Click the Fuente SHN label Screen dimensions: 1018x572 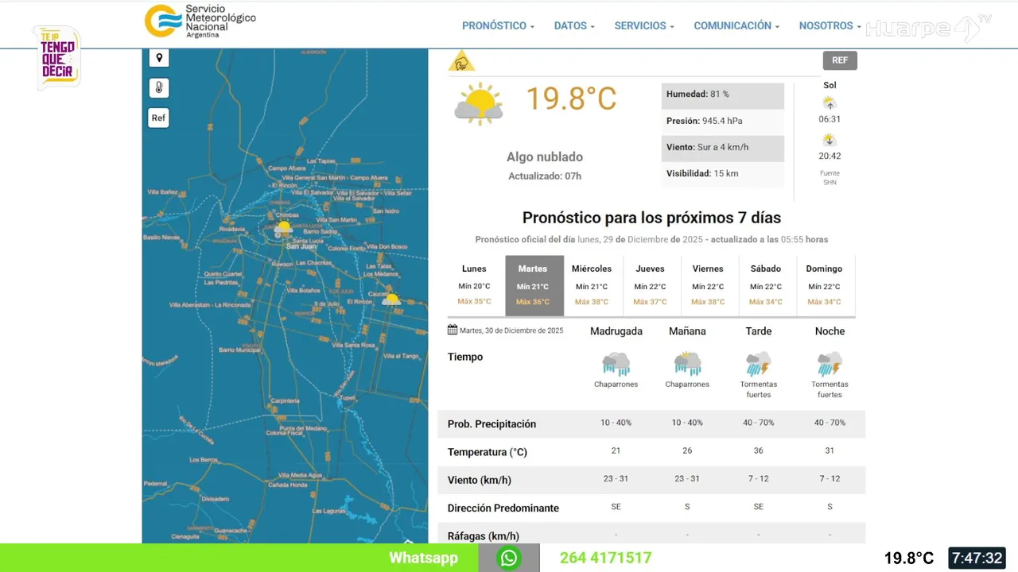[x=830, y=178]
